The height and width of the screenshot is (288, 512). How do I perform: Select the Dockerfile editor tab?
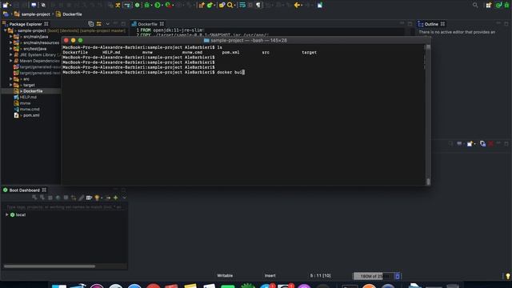click(x=147, y=24)
